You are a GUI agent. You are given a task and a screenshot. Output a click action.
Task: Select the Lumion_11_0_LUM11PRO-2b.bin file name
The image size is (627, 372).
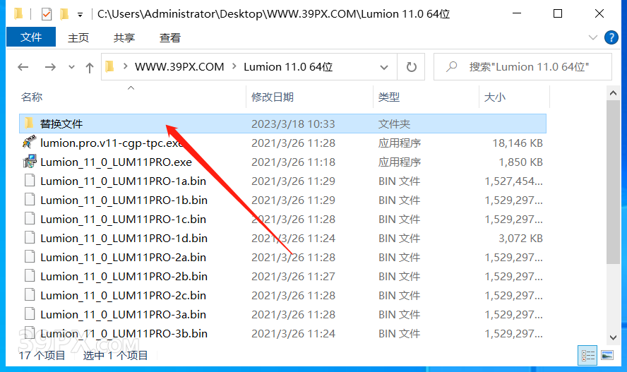(x=124, y=277)
